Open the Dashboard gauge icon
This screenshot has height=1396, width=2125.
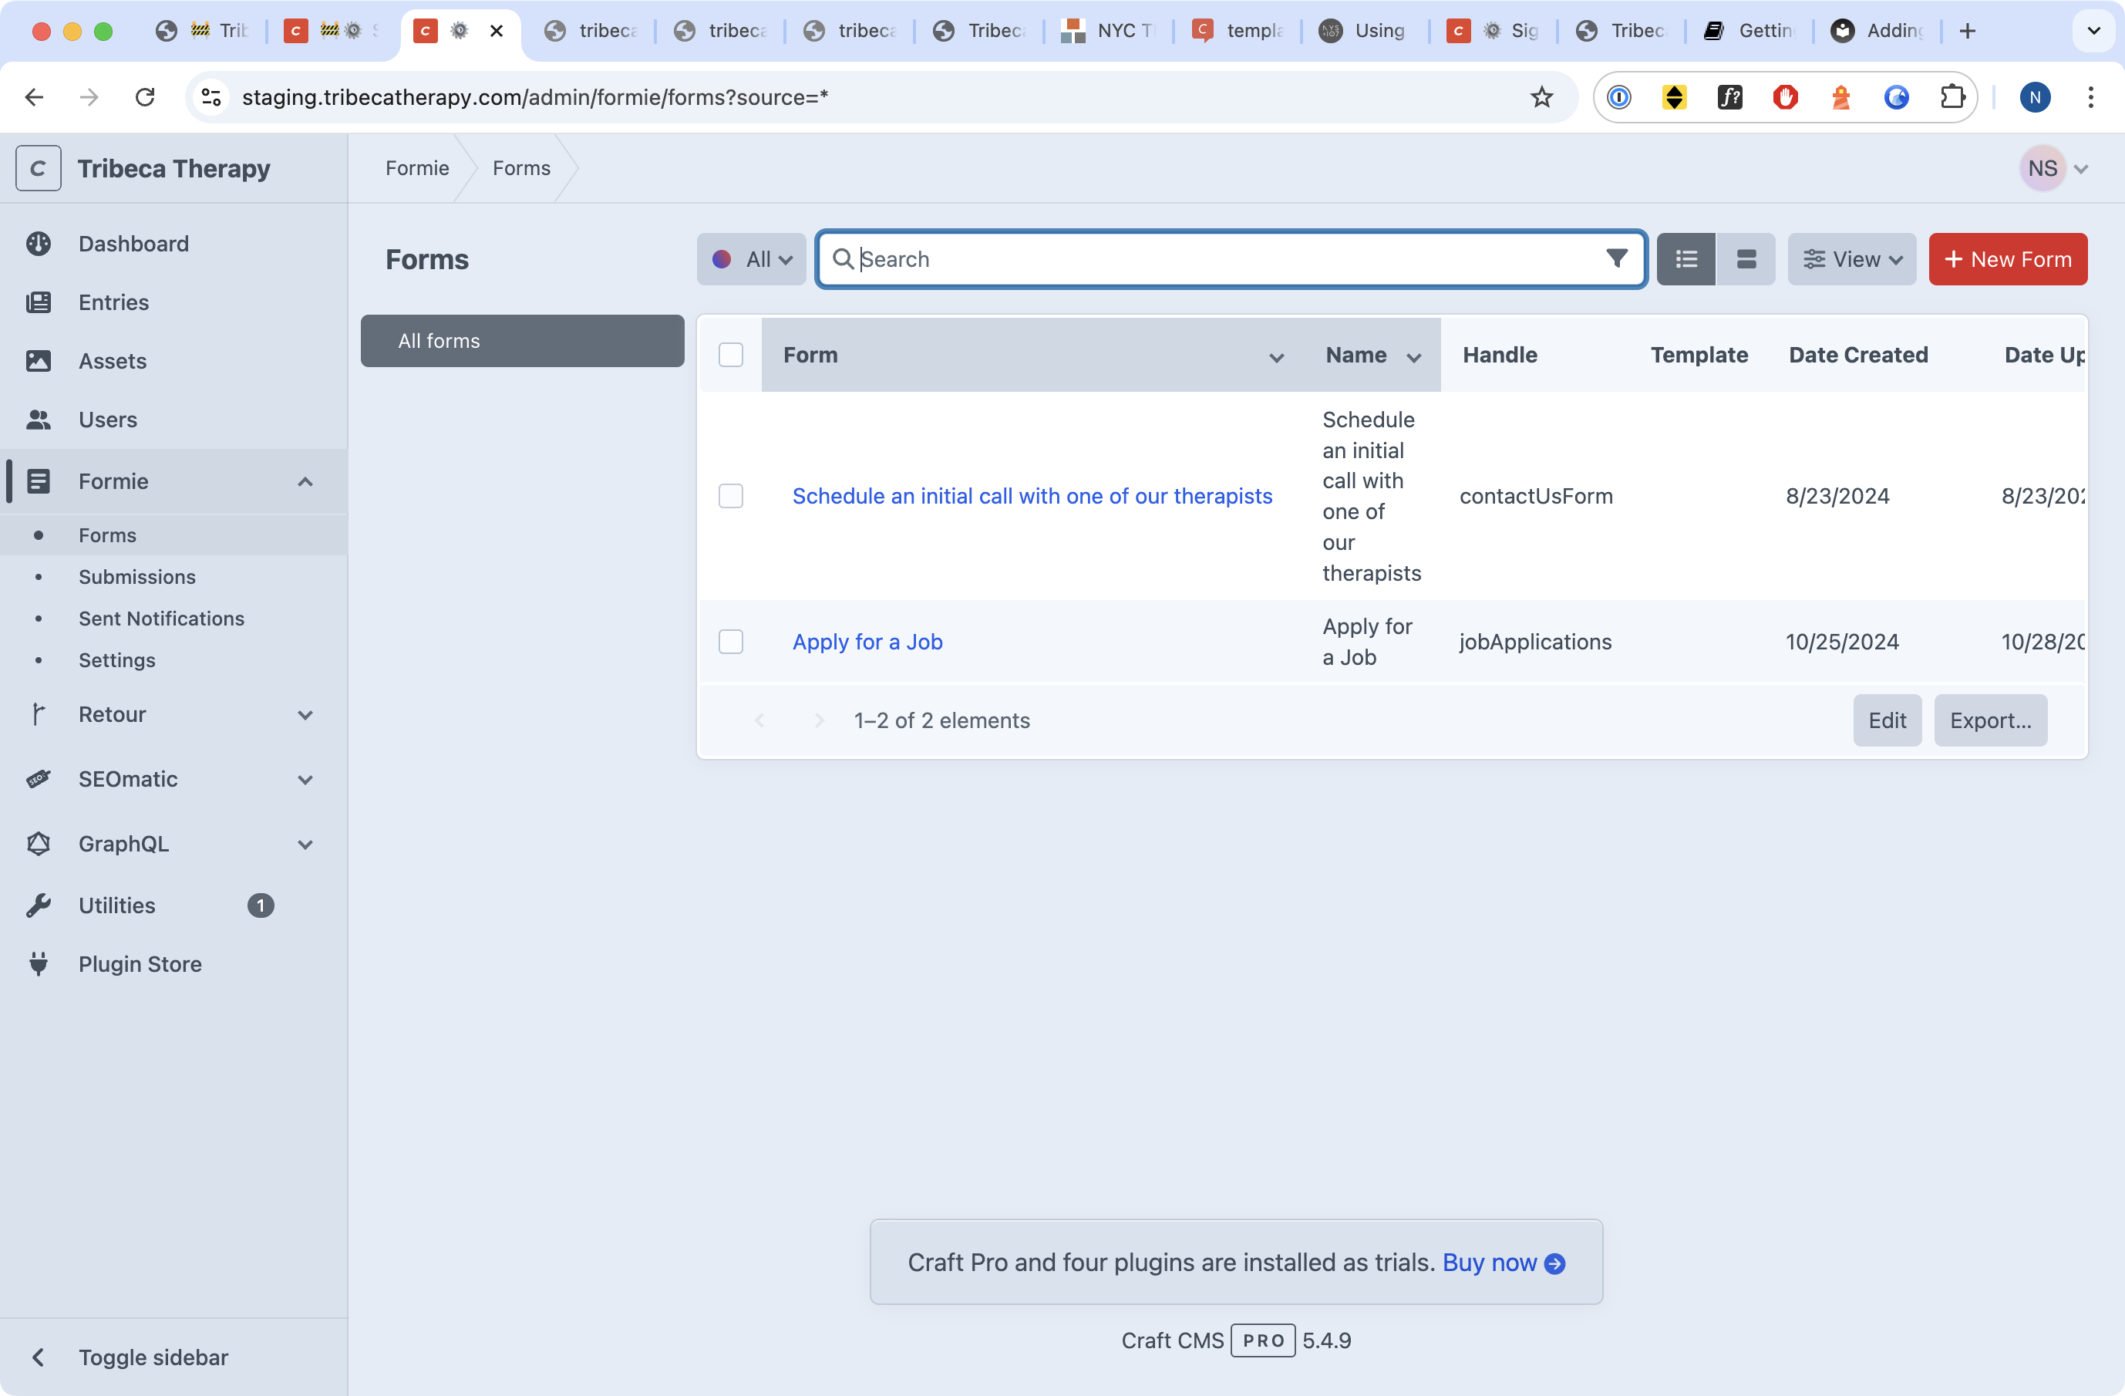point(39,244)
